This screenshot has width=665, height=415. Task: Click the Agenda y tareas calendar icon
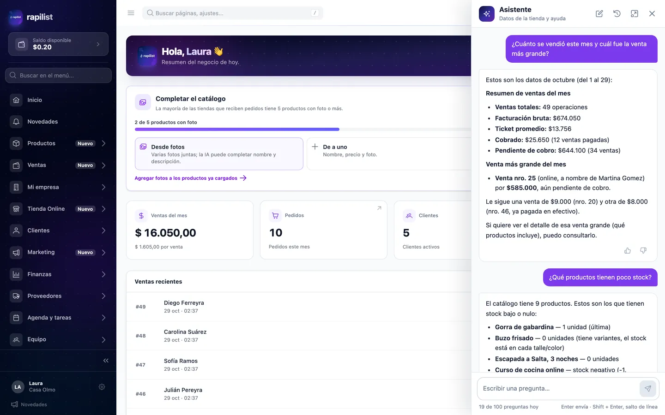(x=16, y=318)
